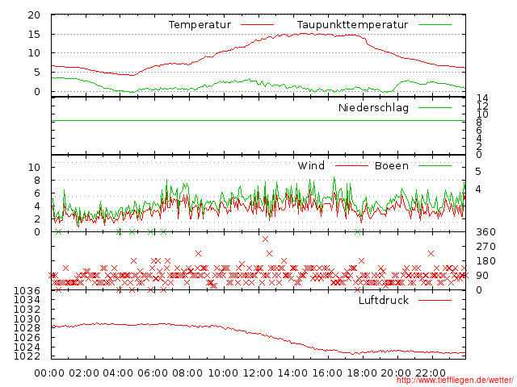
Task: Click the green Boeen legend line sample
Action: coord(435,165)
